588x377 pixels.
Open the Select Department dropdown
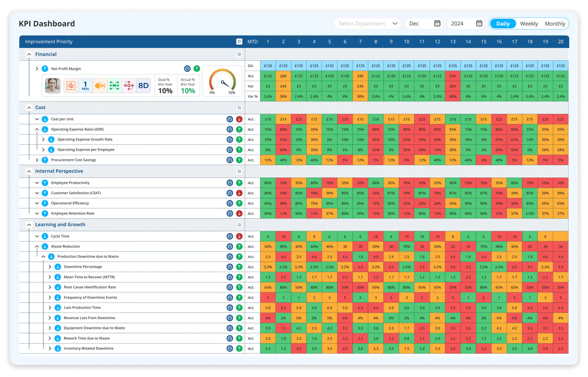[367, 23]
